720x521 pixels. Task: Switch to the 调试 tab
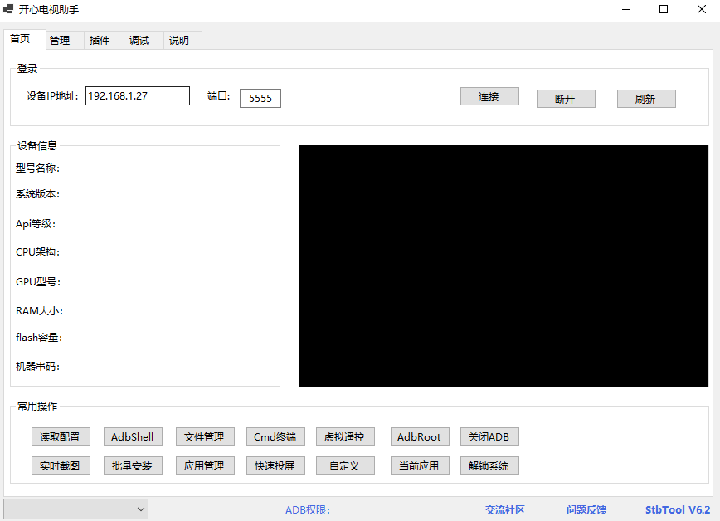coord(140,39)
